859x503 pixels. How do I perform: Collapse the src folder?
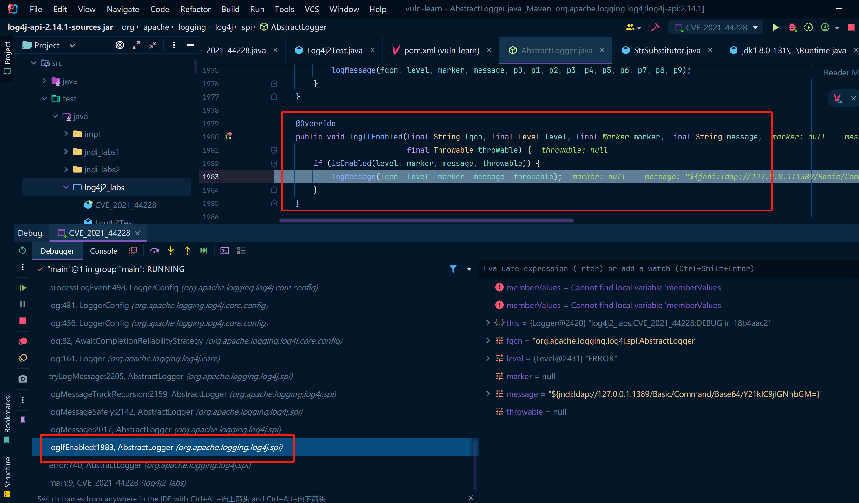pos(33,63)
